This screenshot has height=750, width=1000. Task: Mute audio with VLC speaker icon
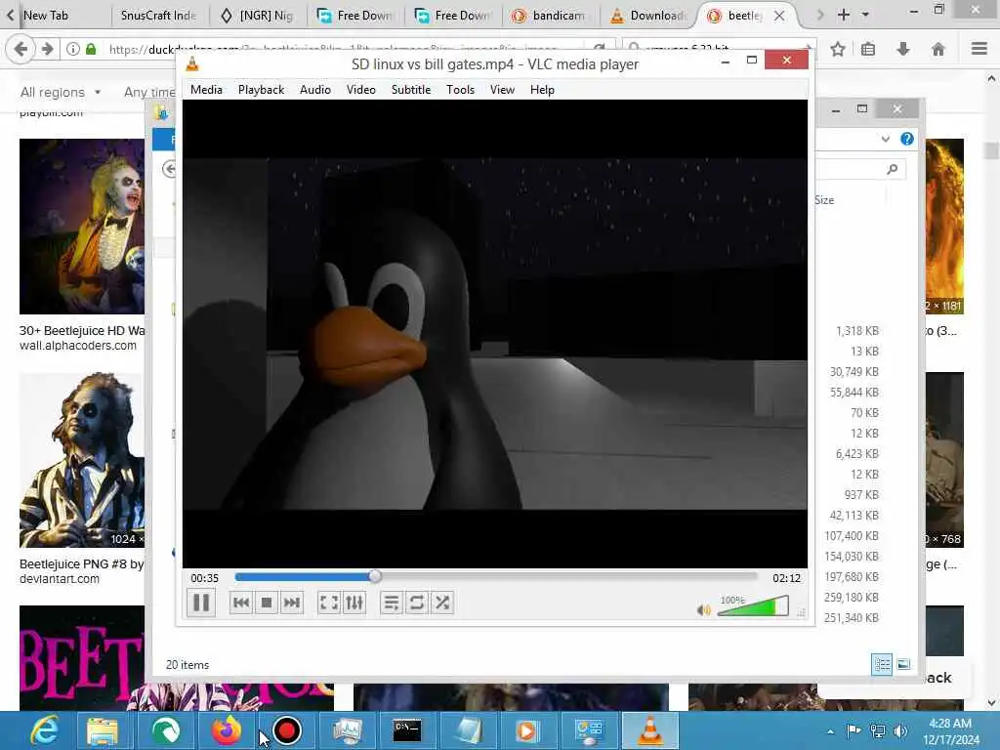pos(703,610)
